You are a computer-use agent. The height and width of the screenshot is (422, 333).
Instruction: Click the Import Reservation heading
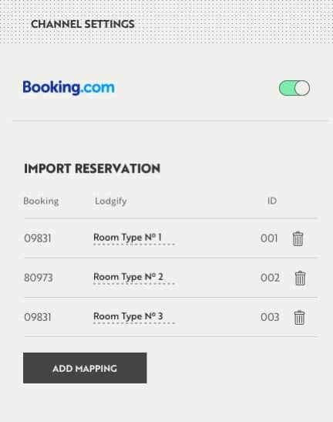tap(92, 168)
